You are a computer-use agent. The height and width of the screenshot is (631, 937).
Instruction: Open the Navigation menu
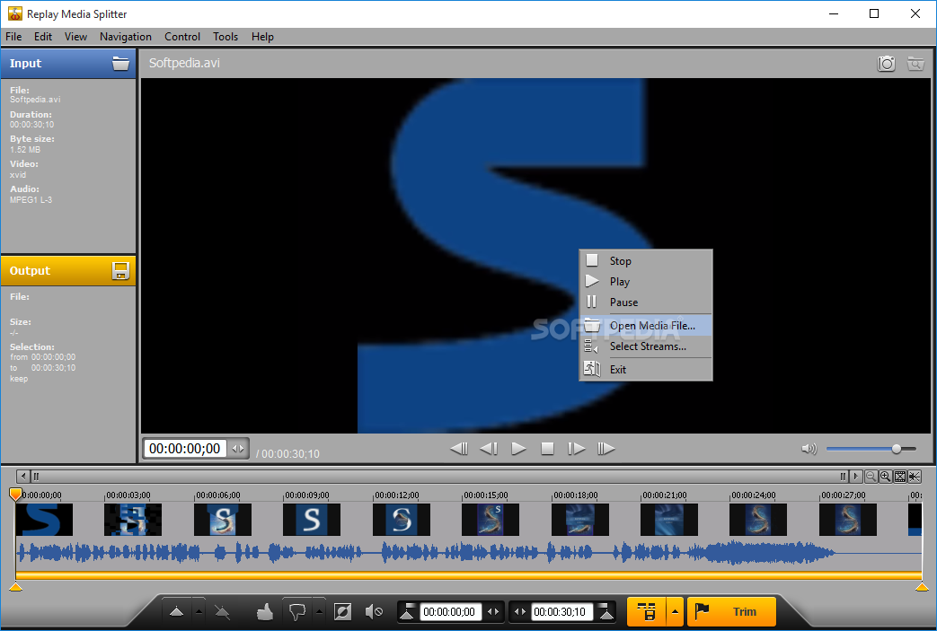click(126, 37)
